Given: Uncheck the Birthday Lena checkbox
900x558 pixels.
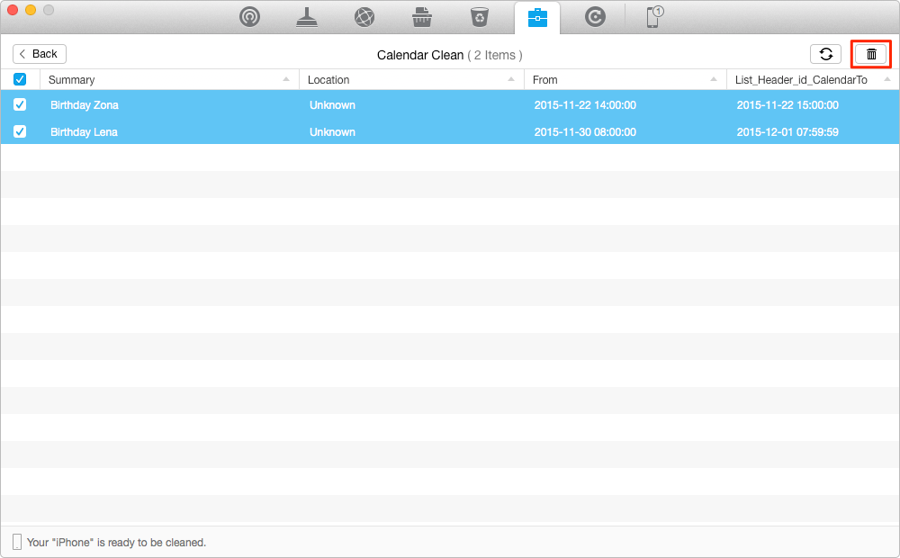Looking at the screenshot, I should pos(20,131).
